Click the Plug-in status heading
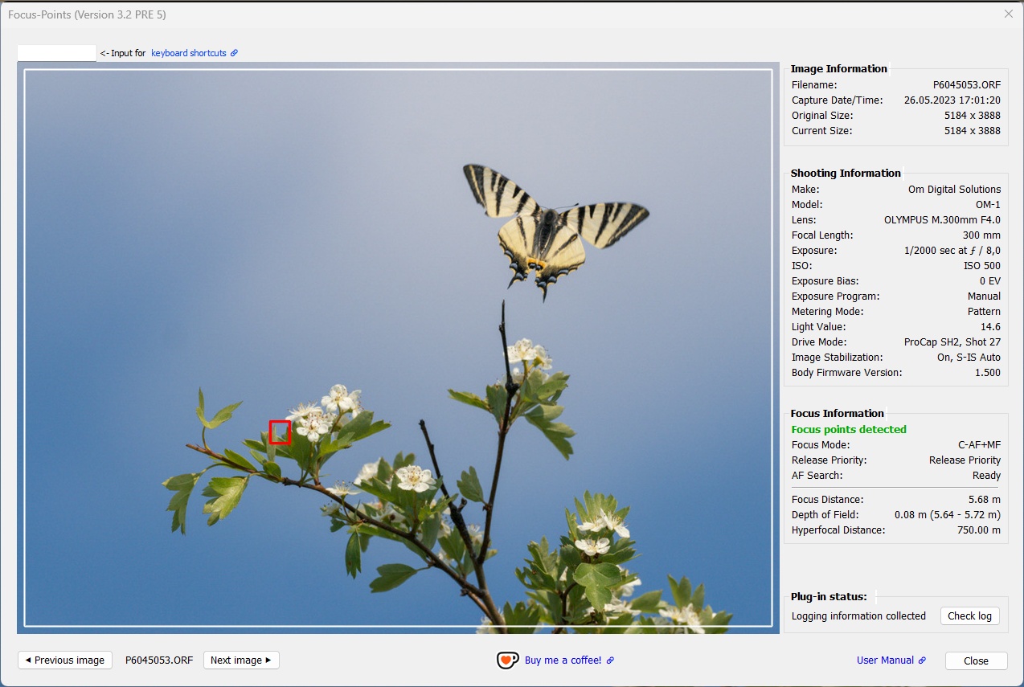 click(x=828, y=596)
